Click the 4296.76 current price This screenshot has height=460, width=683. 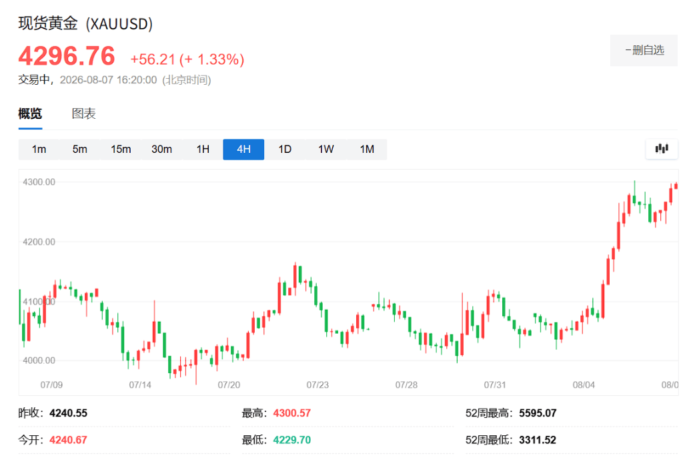[x=67, y=56]
